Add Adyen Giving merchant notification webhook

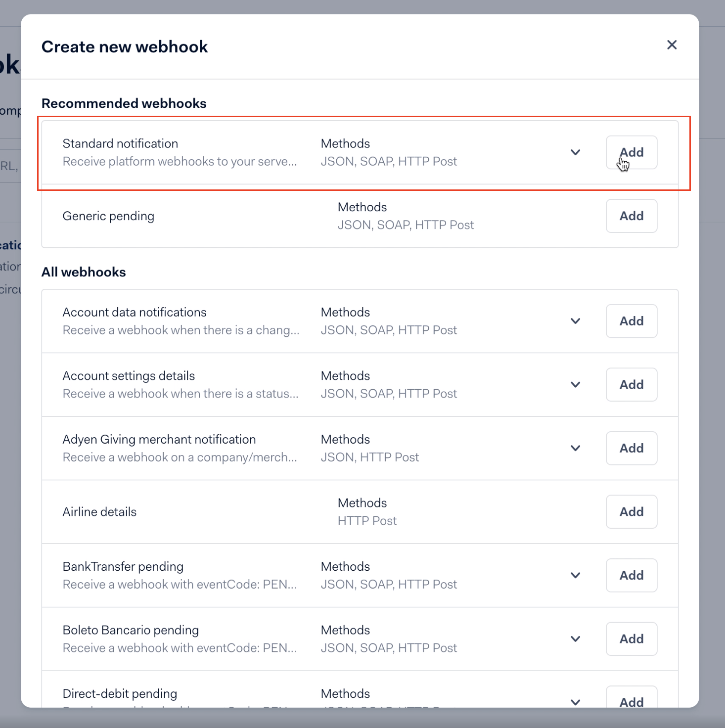coord(632,448)
